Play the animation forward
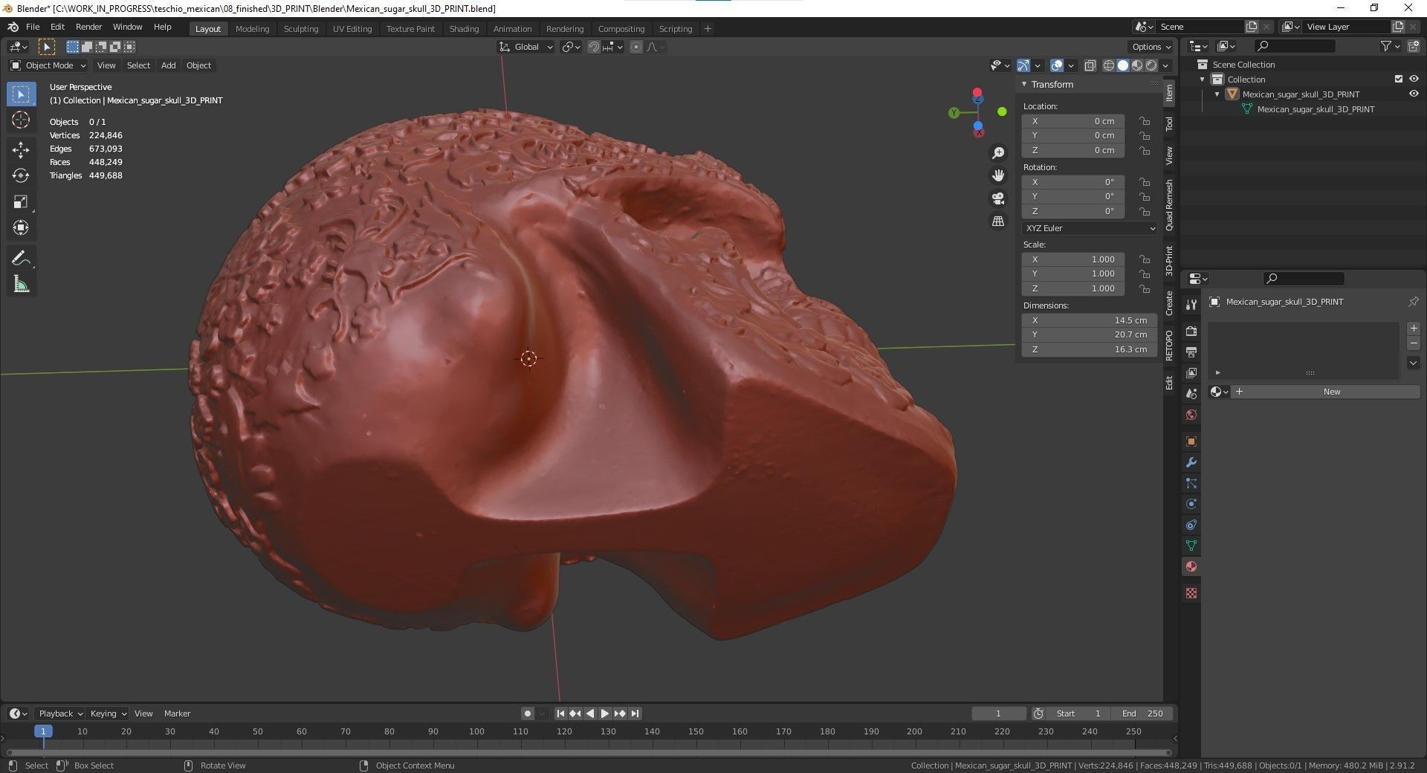1427x773 pixels. coord(605,714)
